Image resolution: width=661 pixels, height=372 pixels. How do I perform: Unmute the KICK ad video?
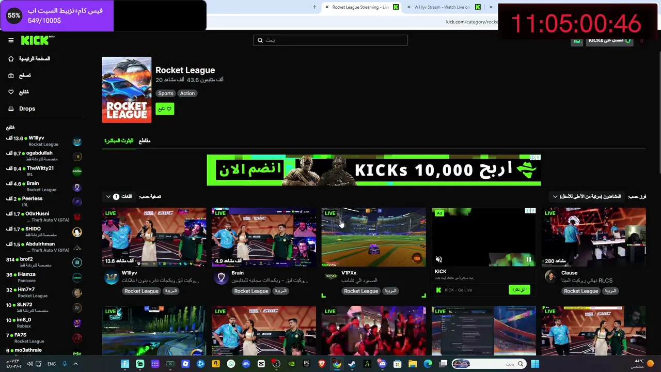tap(439, 259)
